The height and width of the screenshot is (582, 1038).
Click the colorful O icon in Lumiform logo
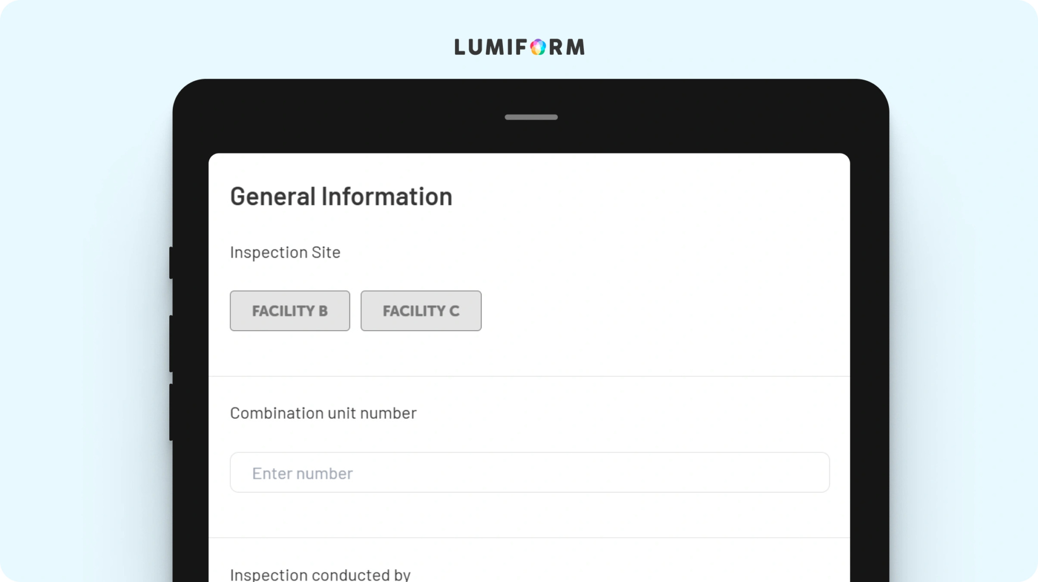point(538,47)
